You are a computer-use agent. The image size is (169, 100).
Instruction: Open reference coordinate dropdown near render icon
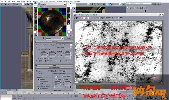tap(120, 4)
